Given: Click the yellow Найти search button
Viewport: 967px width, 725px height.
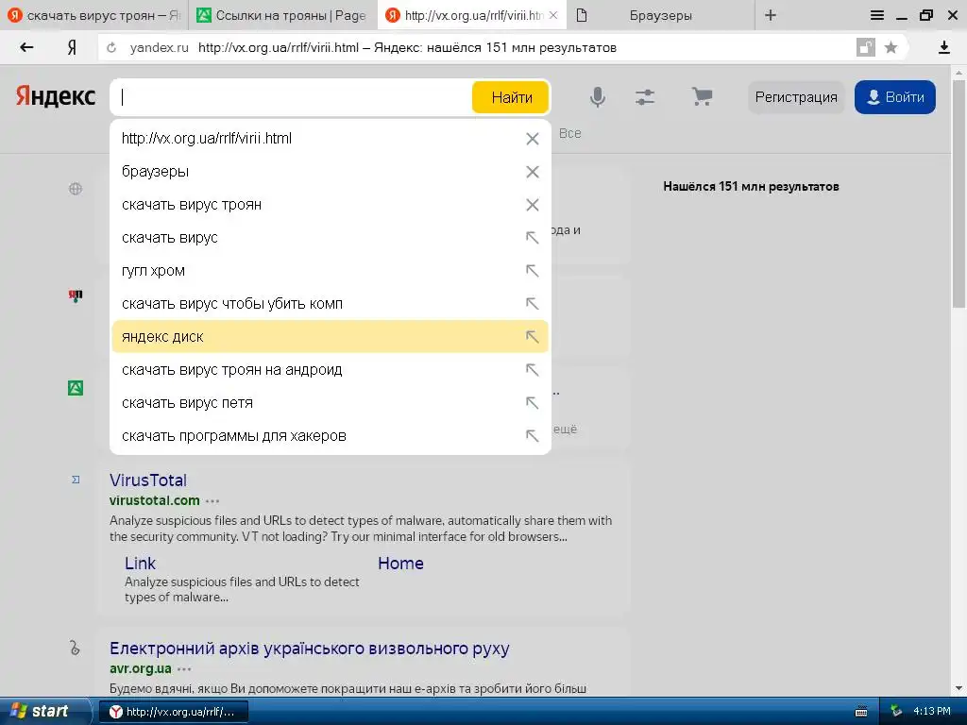Looking at the screenshot, I should pyautogui.click(x=511, y=97).
